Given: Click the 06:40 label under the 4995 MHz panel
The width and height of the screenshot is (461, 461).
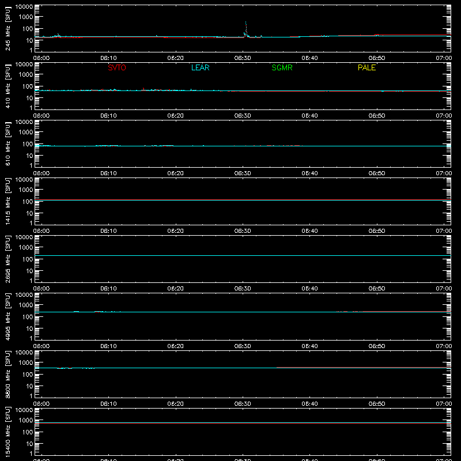Looking at the screenshot, I should [309, 346].
